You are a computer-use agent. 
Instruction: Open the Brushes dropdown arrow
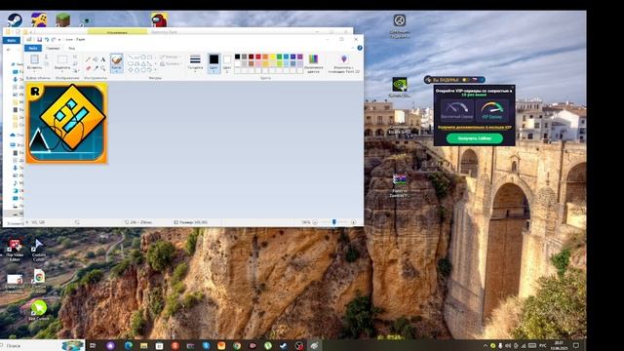(x=116, y=70)
